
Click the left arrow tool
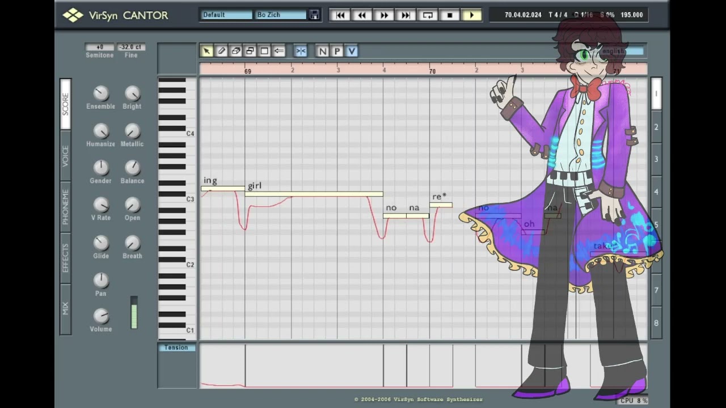278,51
